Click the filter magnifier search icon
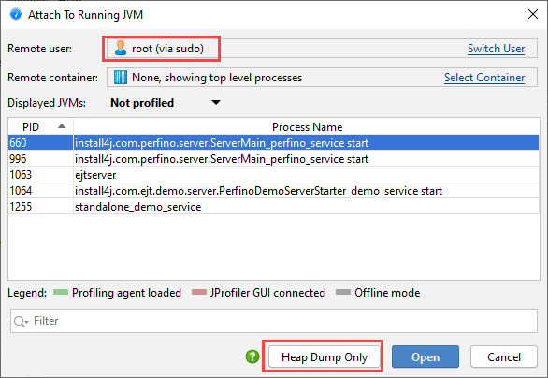The width and height of the screenshot is (548, 378). [21, 321]
